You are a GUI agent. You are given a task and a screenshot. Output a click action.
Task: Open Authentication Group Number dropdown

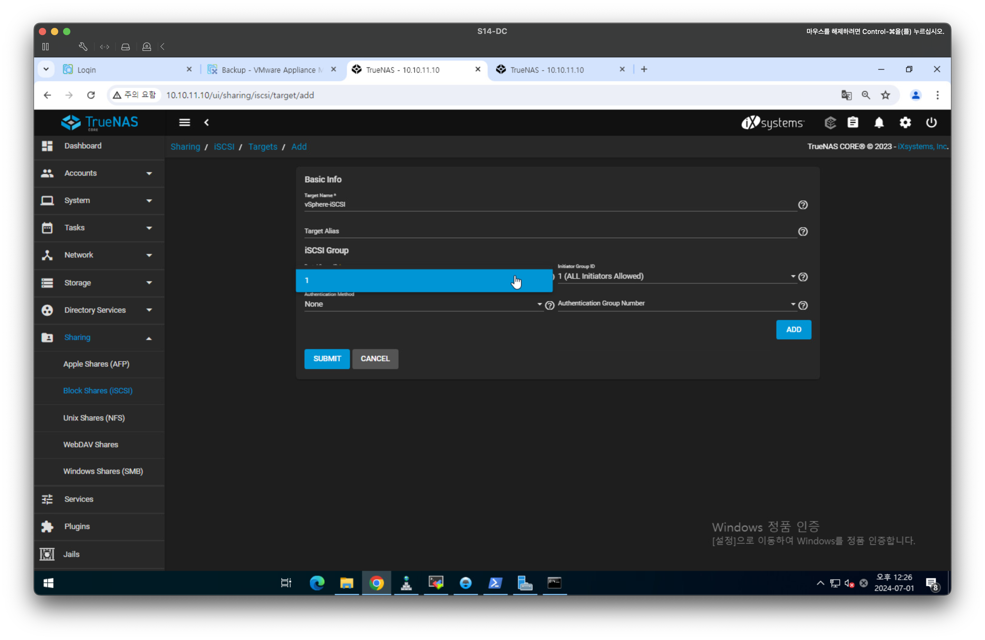pos(674,304)
